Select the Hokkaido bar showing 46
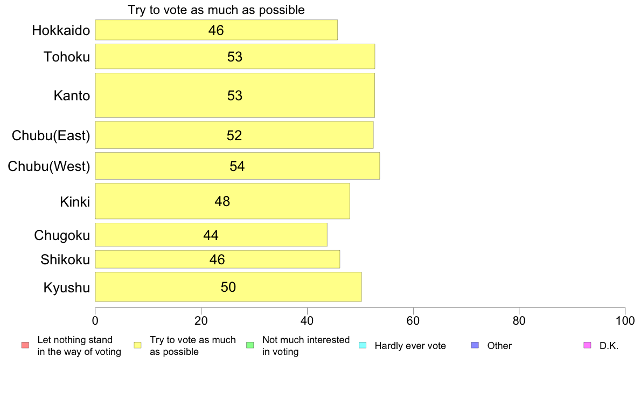This screenshot has width=640, height=397. click(x=217, y=30)
